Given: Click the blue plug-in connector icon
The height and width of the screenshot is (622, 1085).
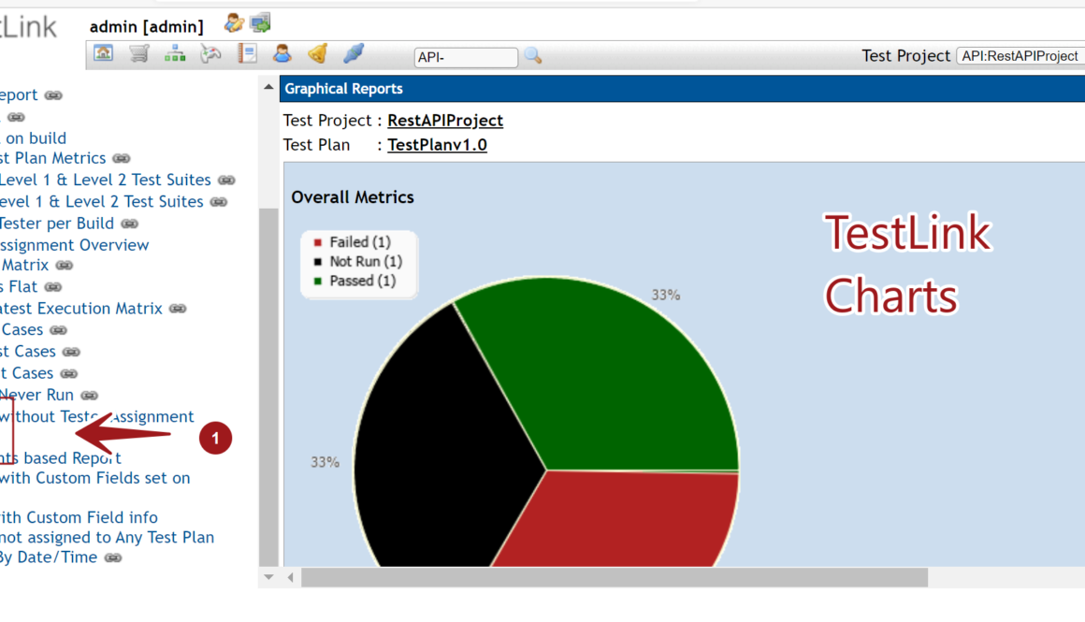Looking at the screenshot, I should pos(353,54).
